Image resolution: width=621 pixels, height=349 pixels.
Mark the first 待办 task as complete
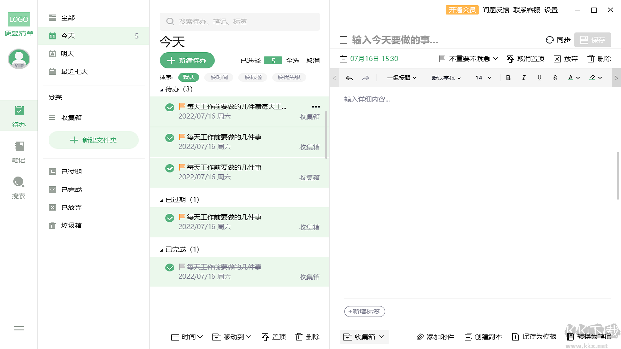[x=169, y=107]
